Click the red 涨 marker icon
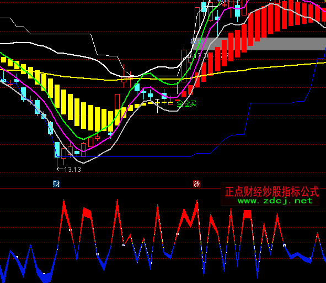 point(196,184)
